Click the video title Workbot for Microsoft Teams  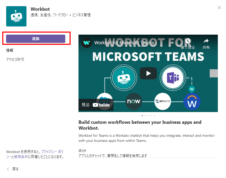[124, 43]
